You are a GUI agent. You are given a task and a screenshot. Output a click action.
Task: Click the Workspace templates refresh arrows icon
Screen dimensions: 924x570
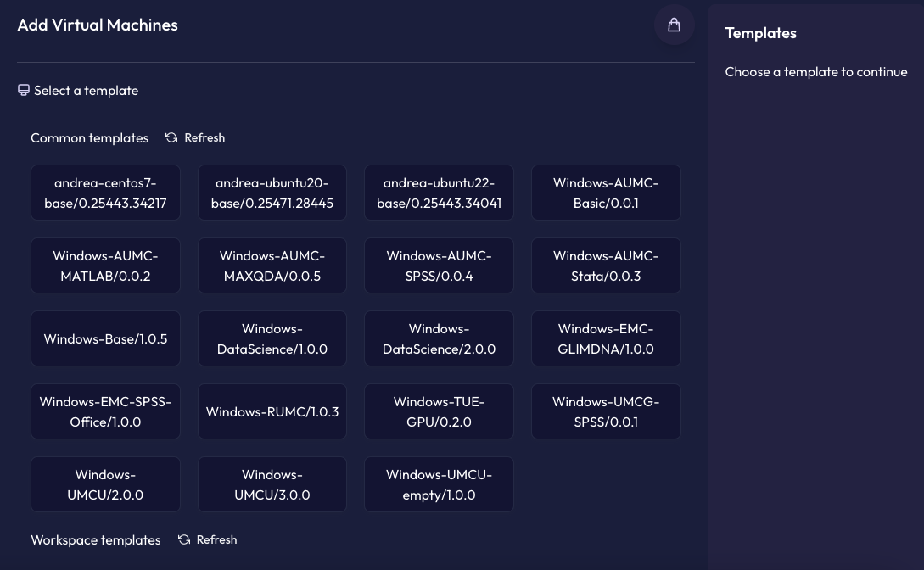tap(184, 539)
